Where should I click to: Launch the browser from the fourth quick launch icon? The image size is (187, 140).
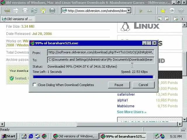point(44,136)
